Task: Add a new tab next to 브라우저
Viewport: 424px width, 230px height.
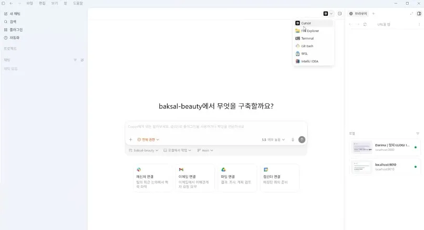Action: click(x=374, y=14)
